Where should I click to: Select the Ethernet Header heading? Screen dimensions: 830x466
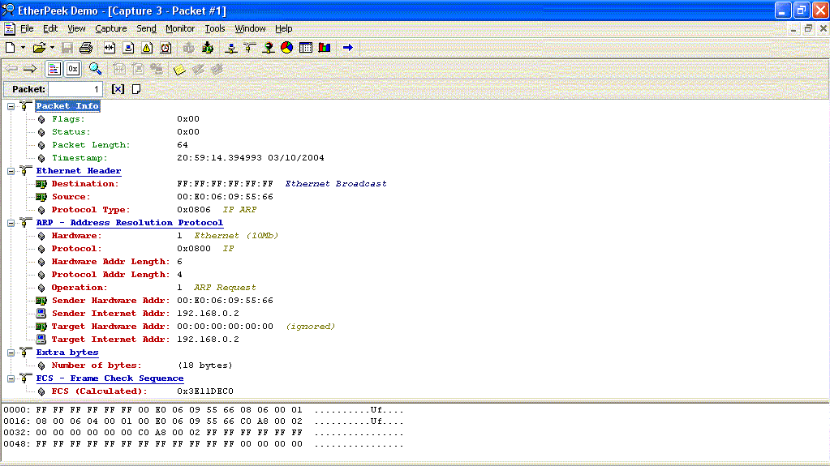tap(79, 171)
